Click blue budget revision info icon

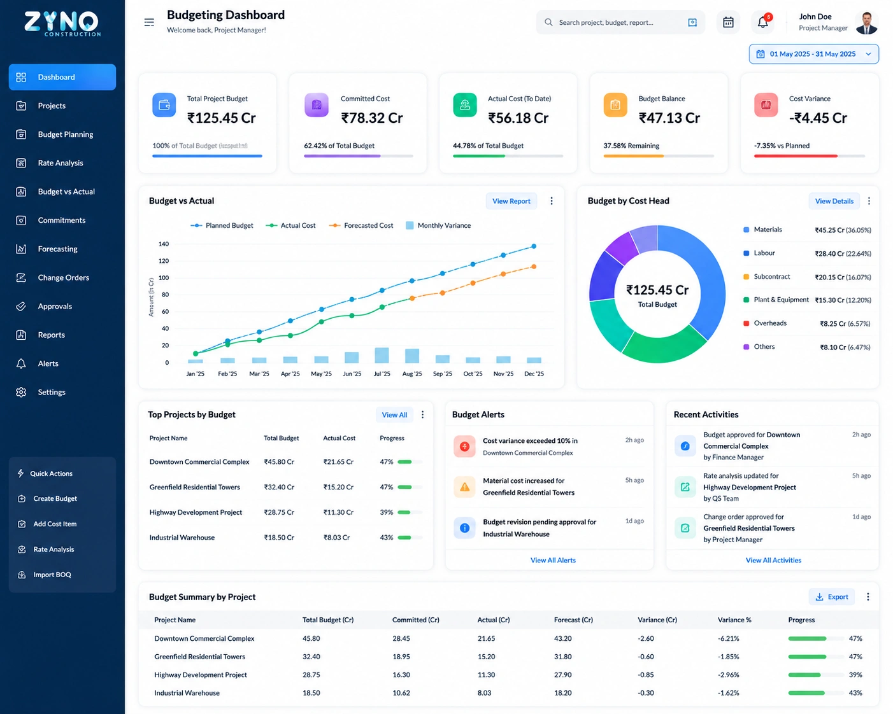tap(464, 528)
